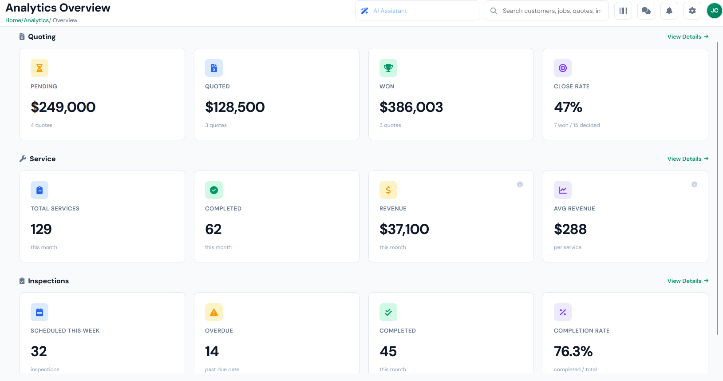Open View Details for Service
The width and height of the screenshot is (723, 381).
pyautogui.click(x=688, y=159)
